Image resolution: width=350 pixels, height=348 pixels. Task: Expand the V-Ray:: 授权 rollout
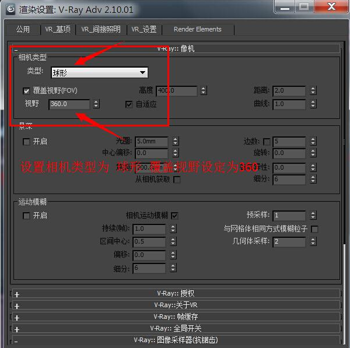176,293
